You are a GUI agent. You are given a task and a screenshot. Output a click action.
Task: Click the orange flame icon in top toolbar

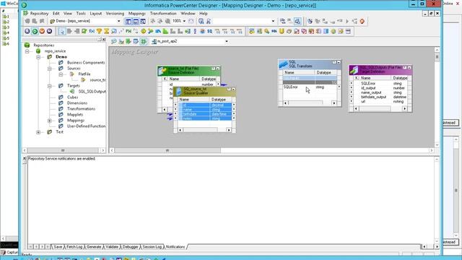click(x=362, y=21)
